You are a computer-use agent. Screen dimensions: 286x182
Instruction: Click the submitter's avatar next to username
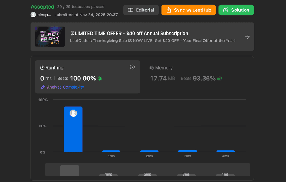pos(33,15)
